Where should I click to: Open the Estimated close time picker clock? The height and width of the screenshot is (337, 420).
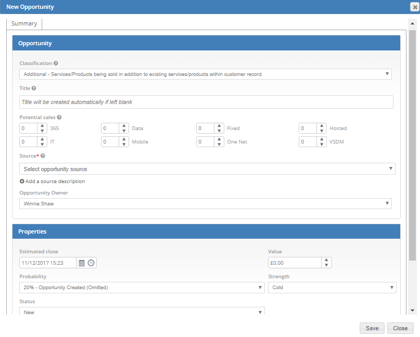91,263
